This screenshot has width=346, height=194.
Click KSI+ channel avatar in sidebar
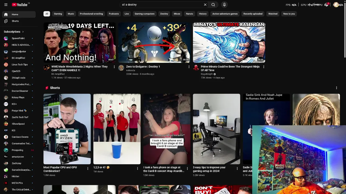[6, 104]
